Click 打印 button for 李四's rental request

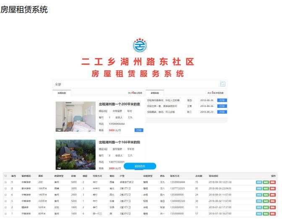(222, 100)
